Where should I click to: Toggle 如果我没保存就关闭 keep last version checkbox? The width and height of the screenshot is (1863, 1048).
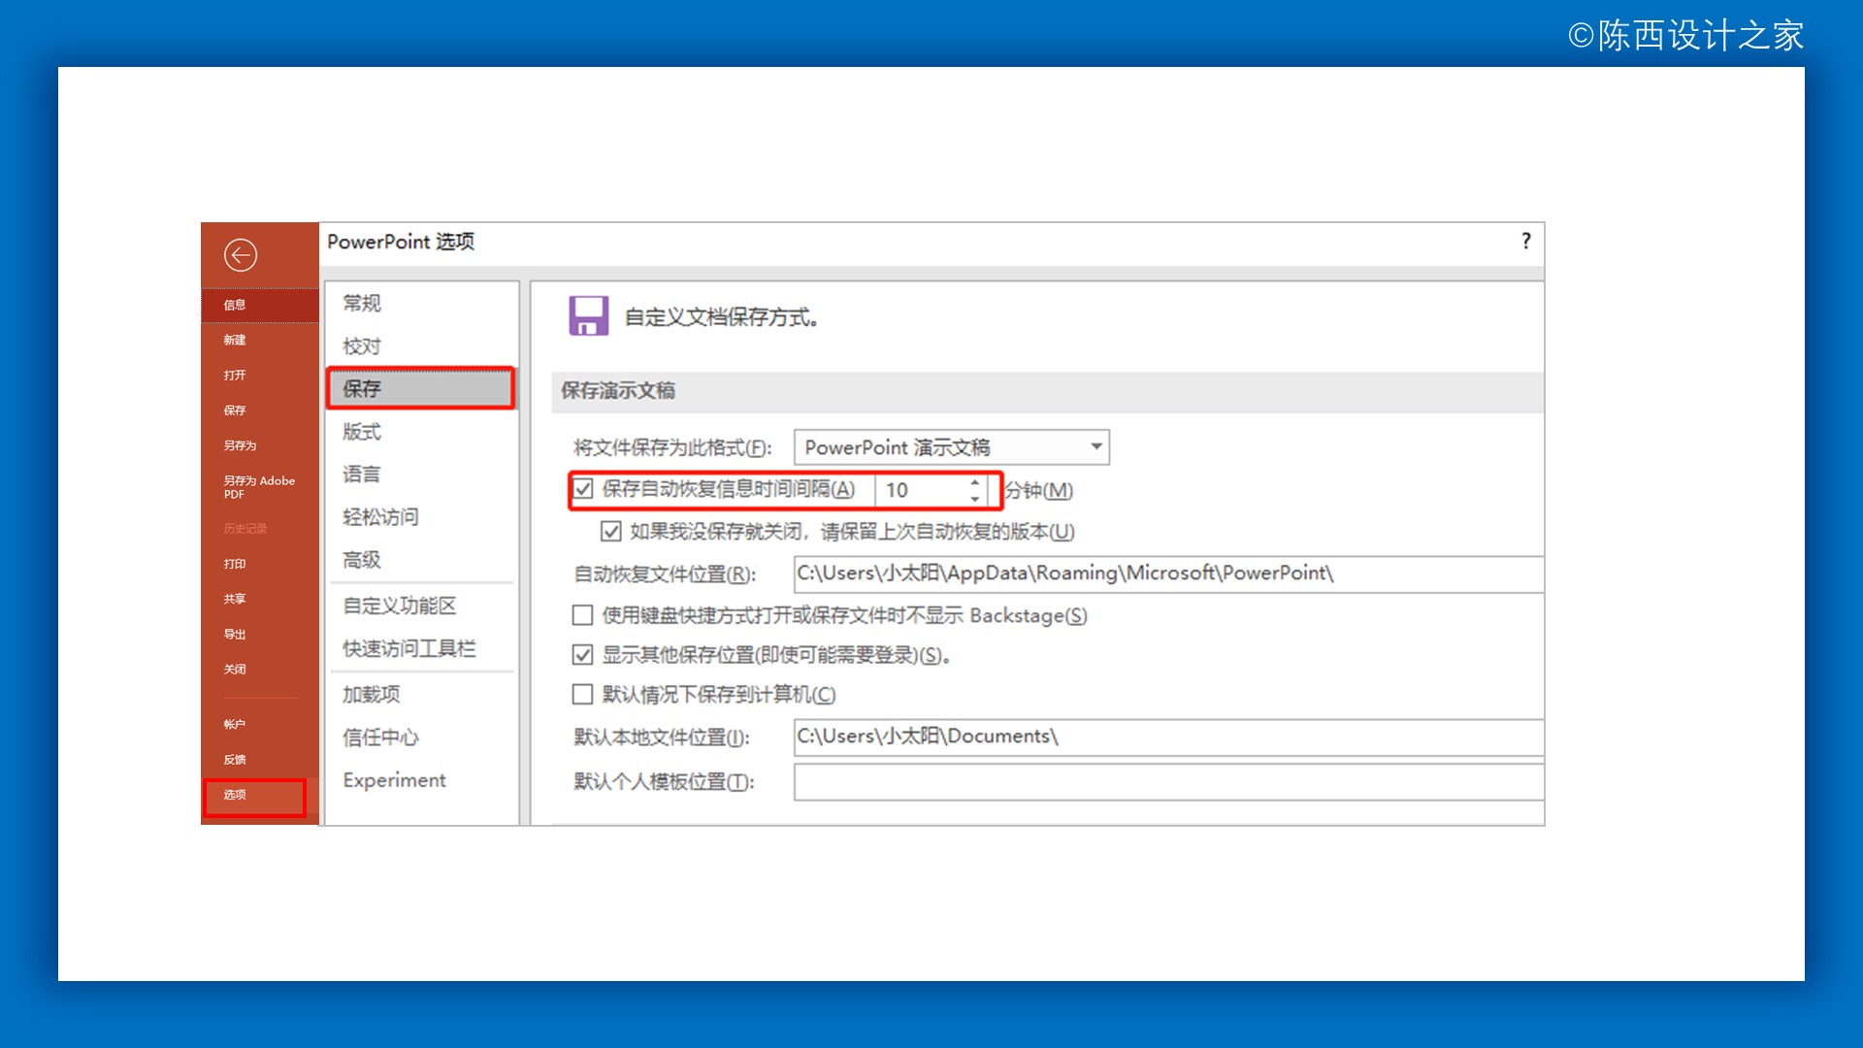coord(610,531)
